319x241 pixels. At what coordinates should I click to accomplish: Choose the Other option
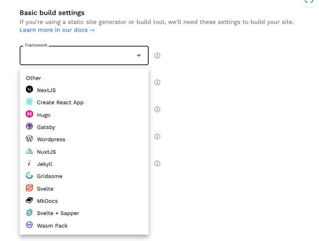click(x=34, y=78)
